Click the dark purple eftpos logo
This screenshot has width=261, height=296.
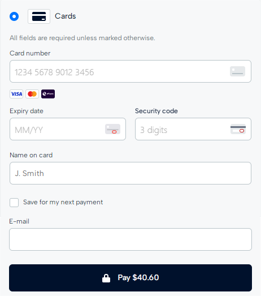pos(48,94)
